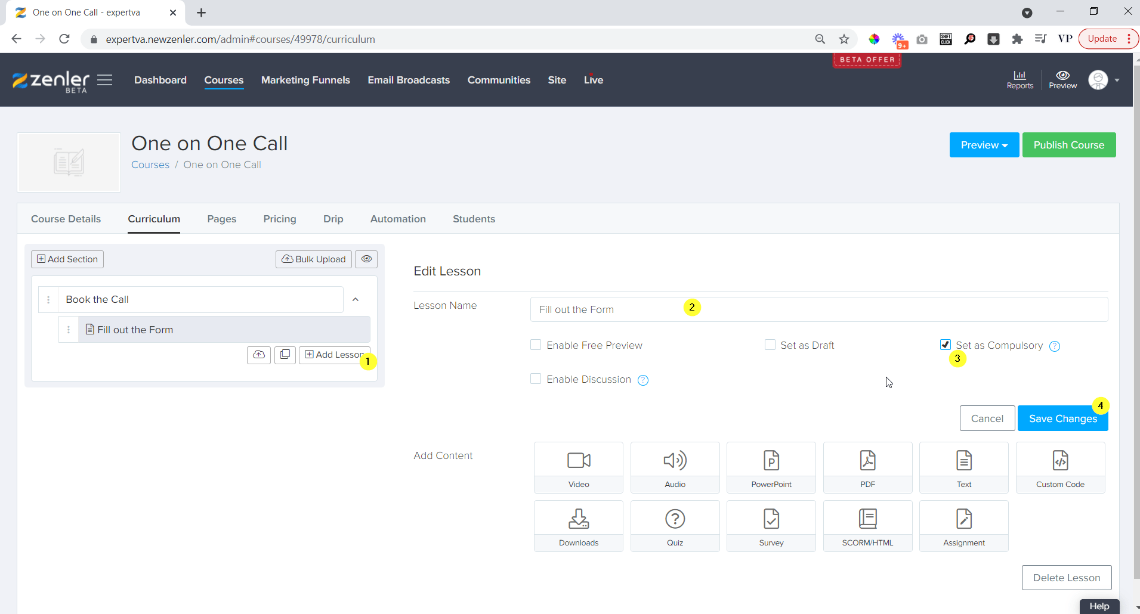Add an Assignment to the lesson
The image size is (1140, 614).
click(x=963, y=526)
